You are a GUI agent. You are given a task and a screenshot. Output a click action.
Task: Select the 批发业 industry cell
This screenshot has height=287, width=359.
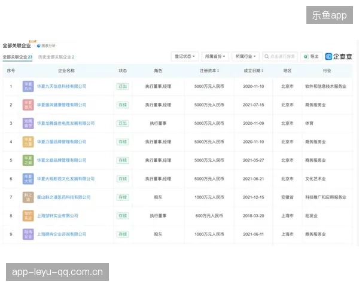tap(311, 216)
